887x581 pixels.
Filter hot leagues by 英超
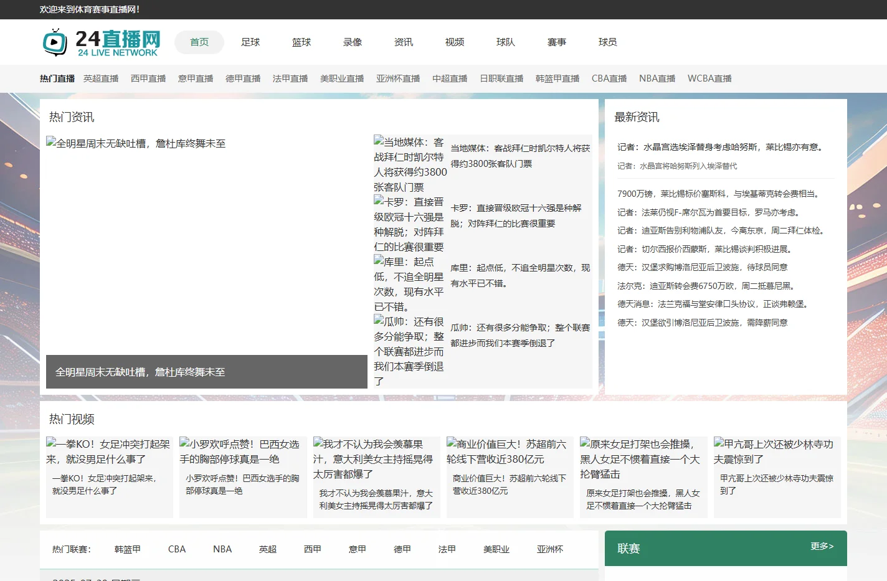point(268,549)
